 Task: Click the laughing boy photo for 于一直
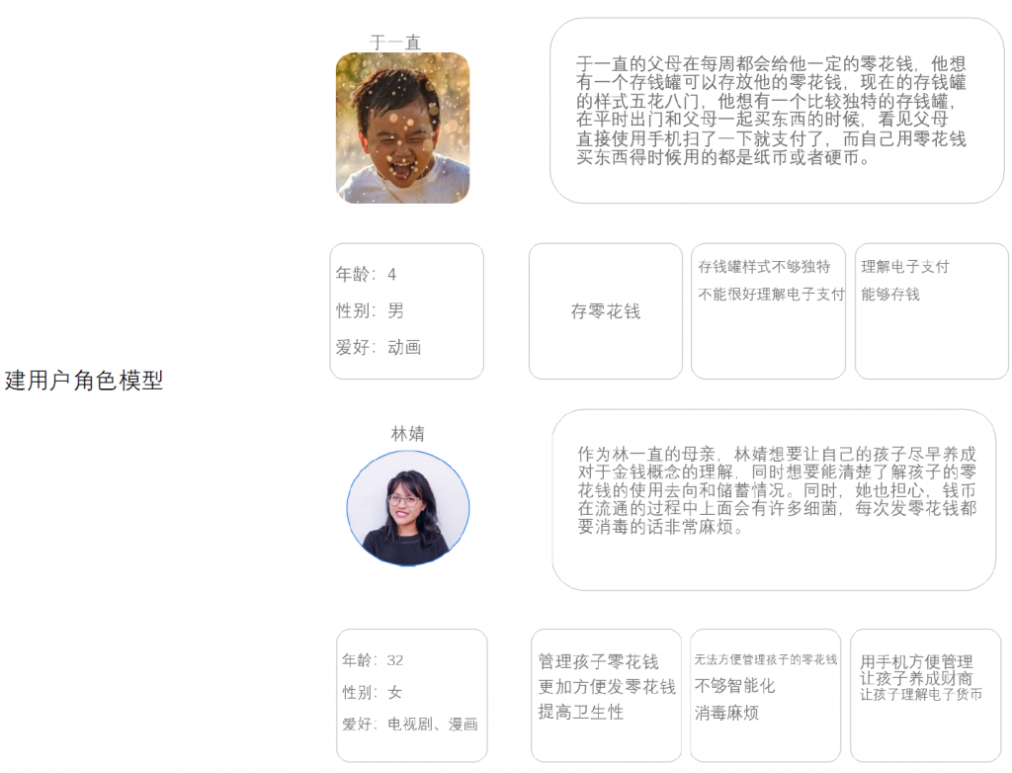403,128
